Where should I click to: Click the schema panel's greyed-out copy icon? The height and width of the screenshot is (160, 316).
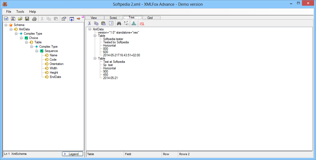(49, 19)
